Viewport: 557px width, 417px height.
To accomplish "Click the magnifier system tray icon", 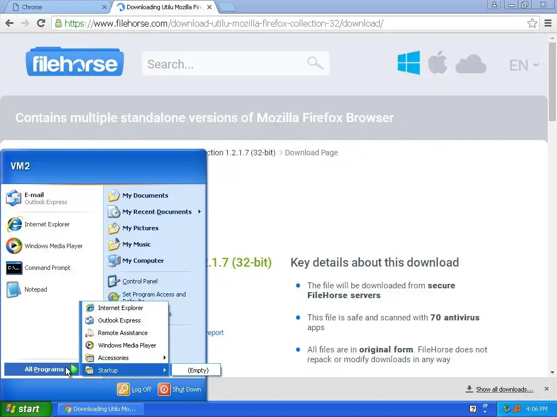I will 517,409.
